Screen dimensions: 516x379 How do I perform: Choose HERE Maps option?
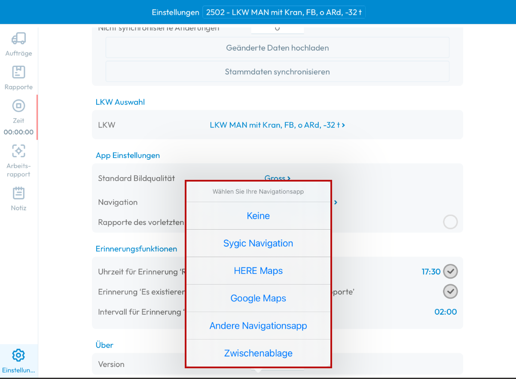point(258,271)
